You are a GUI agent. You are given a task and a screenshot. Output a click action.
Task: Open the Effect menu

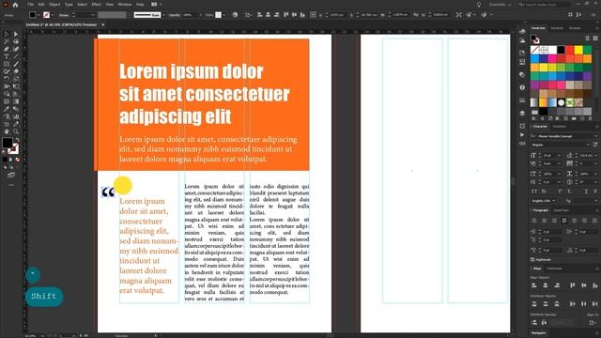coord(96,5)
